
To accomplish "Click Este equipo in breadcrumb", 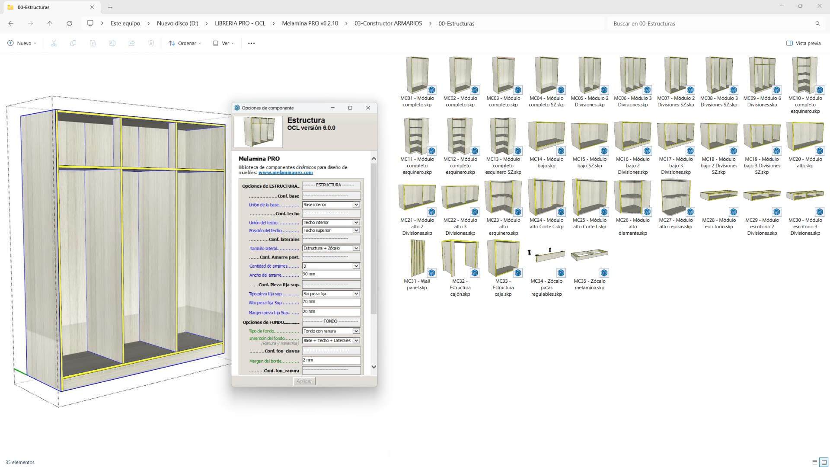I will (x=125, y=23).
